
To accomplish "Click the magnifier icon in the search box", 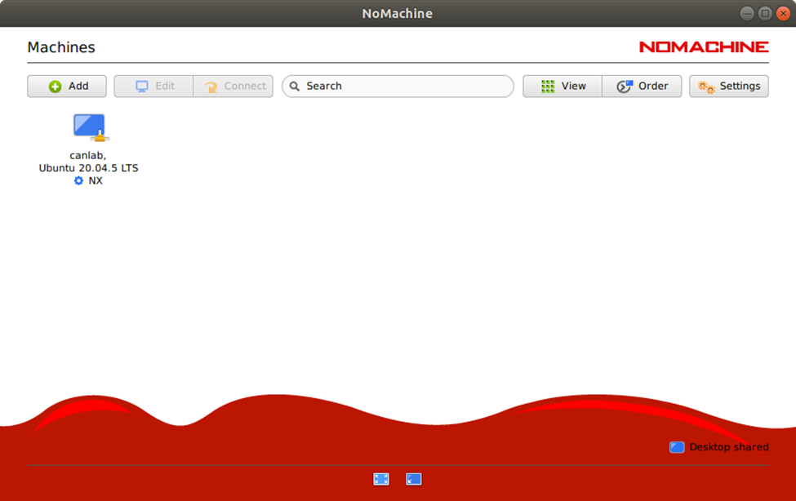I will tap(295, 86).
